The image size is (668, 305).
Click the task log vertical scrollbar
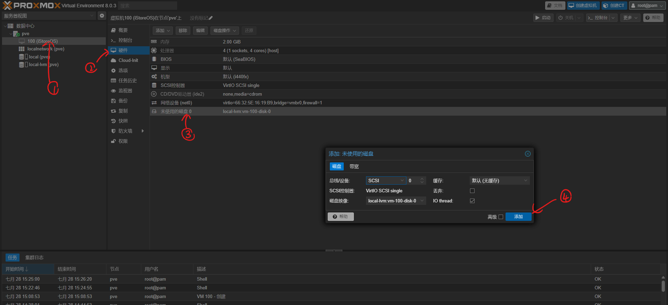663,286
